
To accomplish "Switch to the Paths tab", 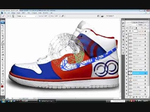I will coord(141,22).
